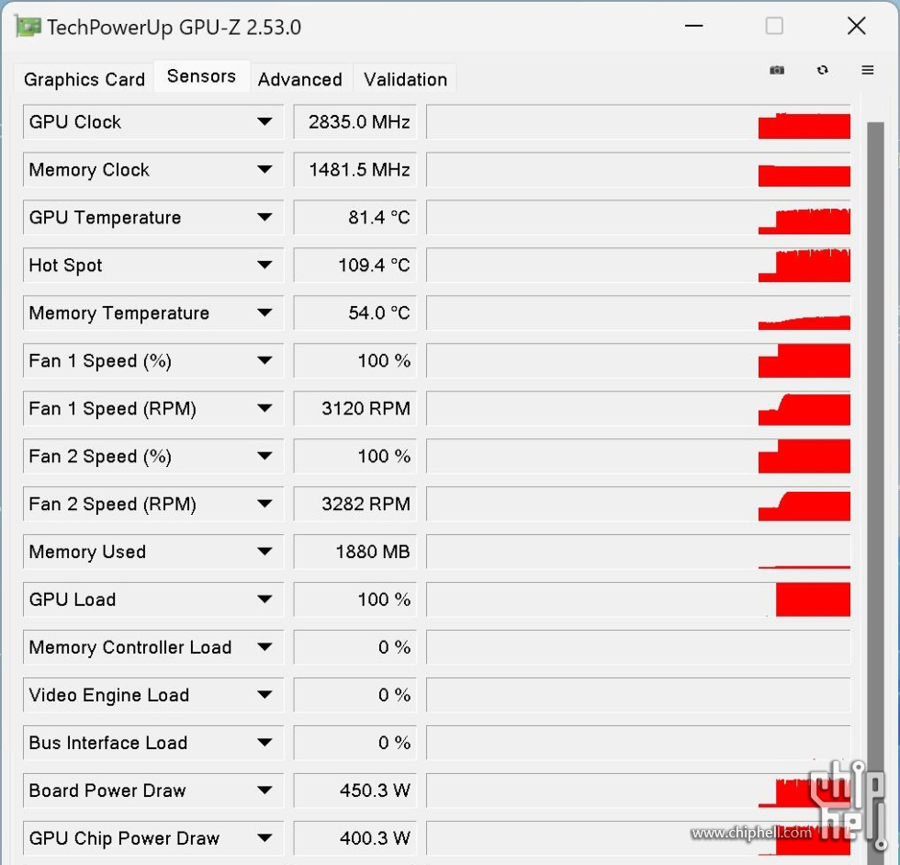Click the 54.0 °C memory temperature value
The image size is (900, 865).
(354, 313)
